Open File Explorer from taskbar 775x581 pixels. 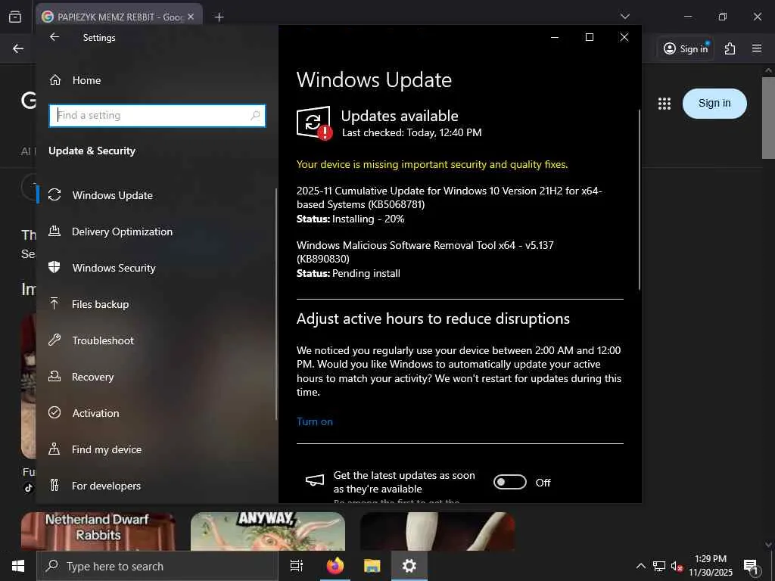[x=372, y=566]
